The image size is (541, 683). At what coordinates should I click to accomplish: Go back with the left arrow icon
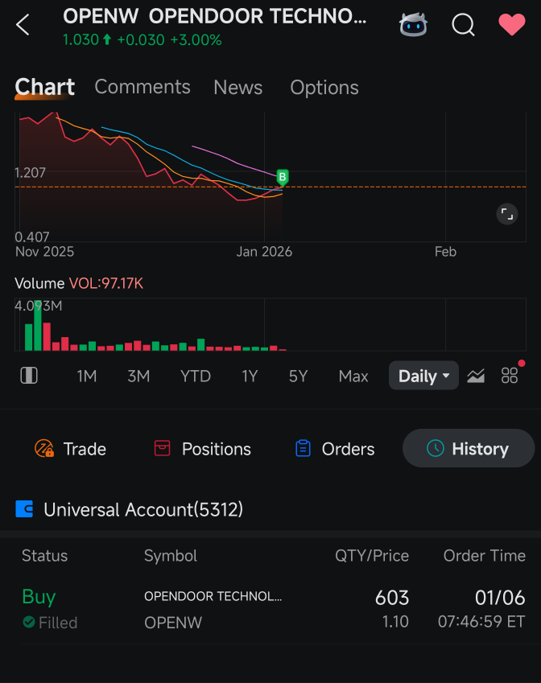(23, 24)
